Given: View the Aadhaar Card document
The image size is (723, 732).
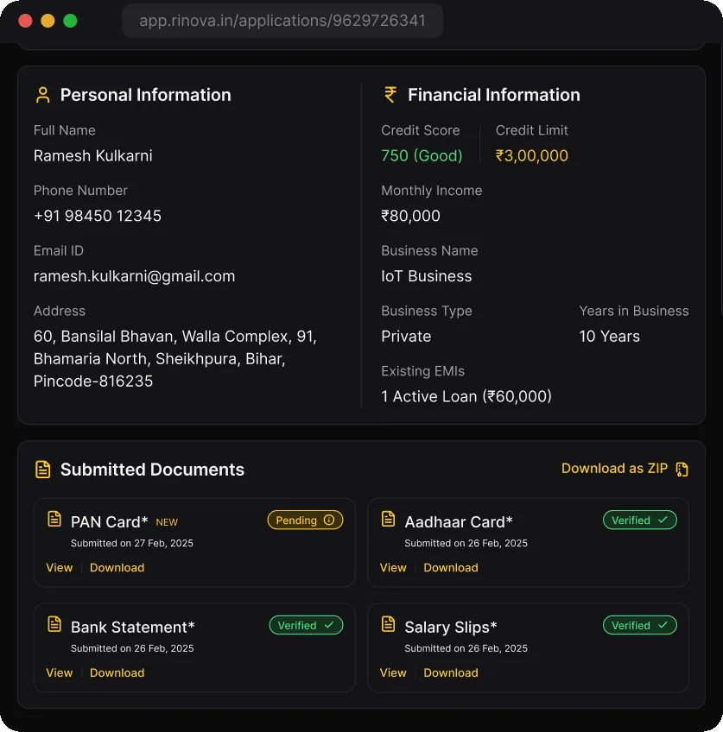Looking at the screenshot, I should (x=393, y=568).
